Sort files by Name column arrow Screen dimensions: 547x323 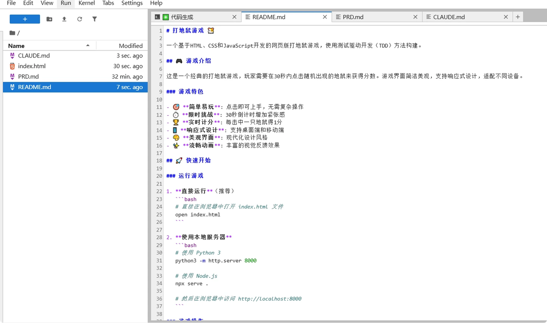point(88,45)
